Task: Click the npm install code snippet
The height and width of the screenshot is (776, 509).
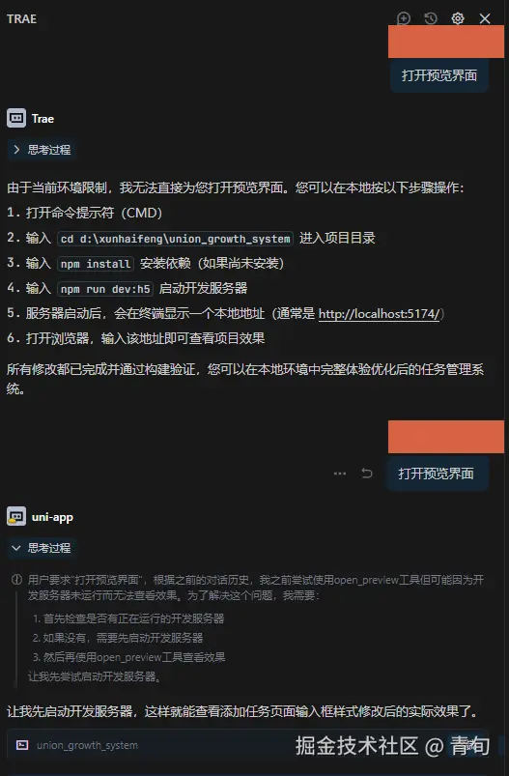Action: tap(96, 264)
